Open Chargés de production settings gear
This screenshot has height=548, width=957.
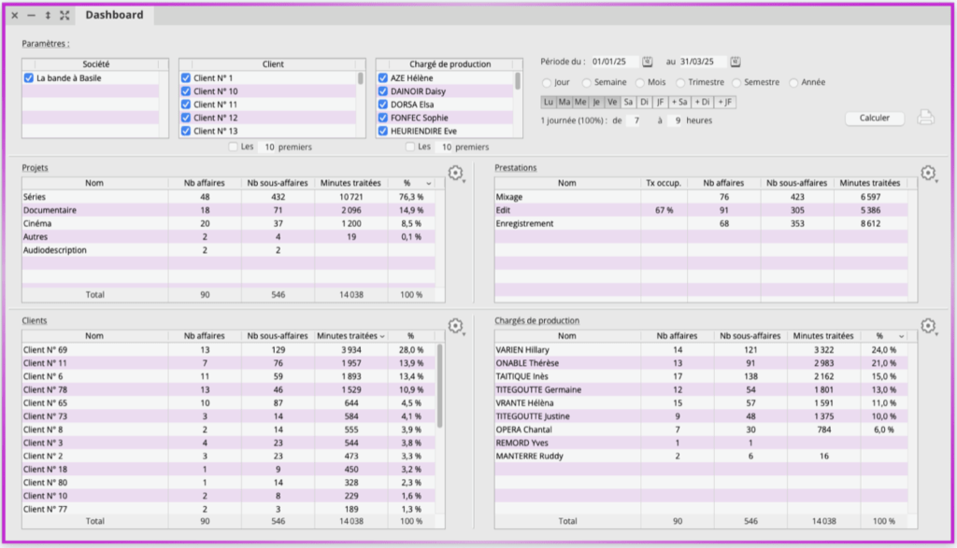click(927, 326)
